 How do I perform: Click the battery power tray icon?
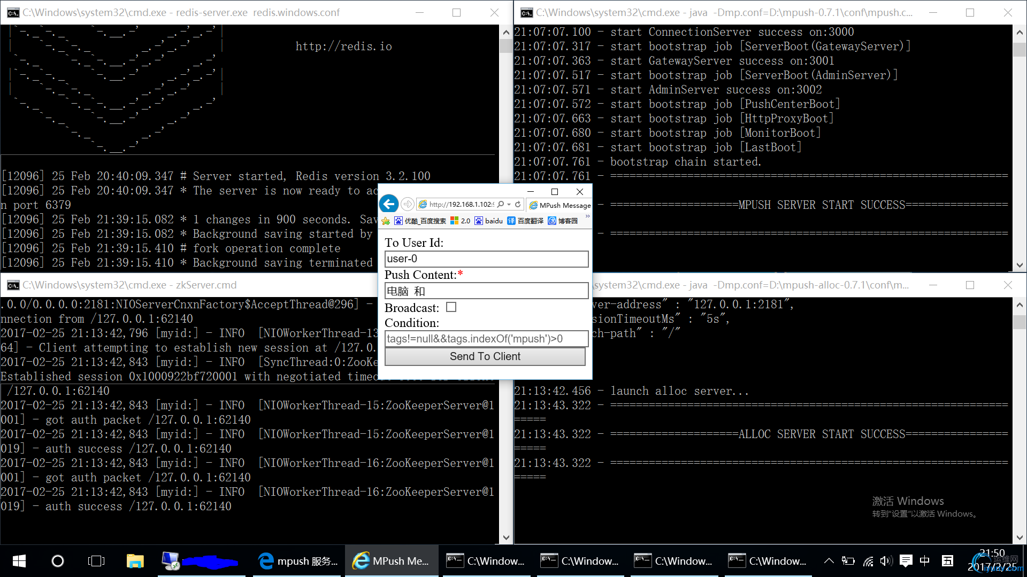coord(848,561)
